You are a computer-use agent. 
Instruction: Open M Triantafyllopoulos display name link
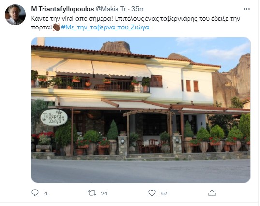[x=62, y=9]
